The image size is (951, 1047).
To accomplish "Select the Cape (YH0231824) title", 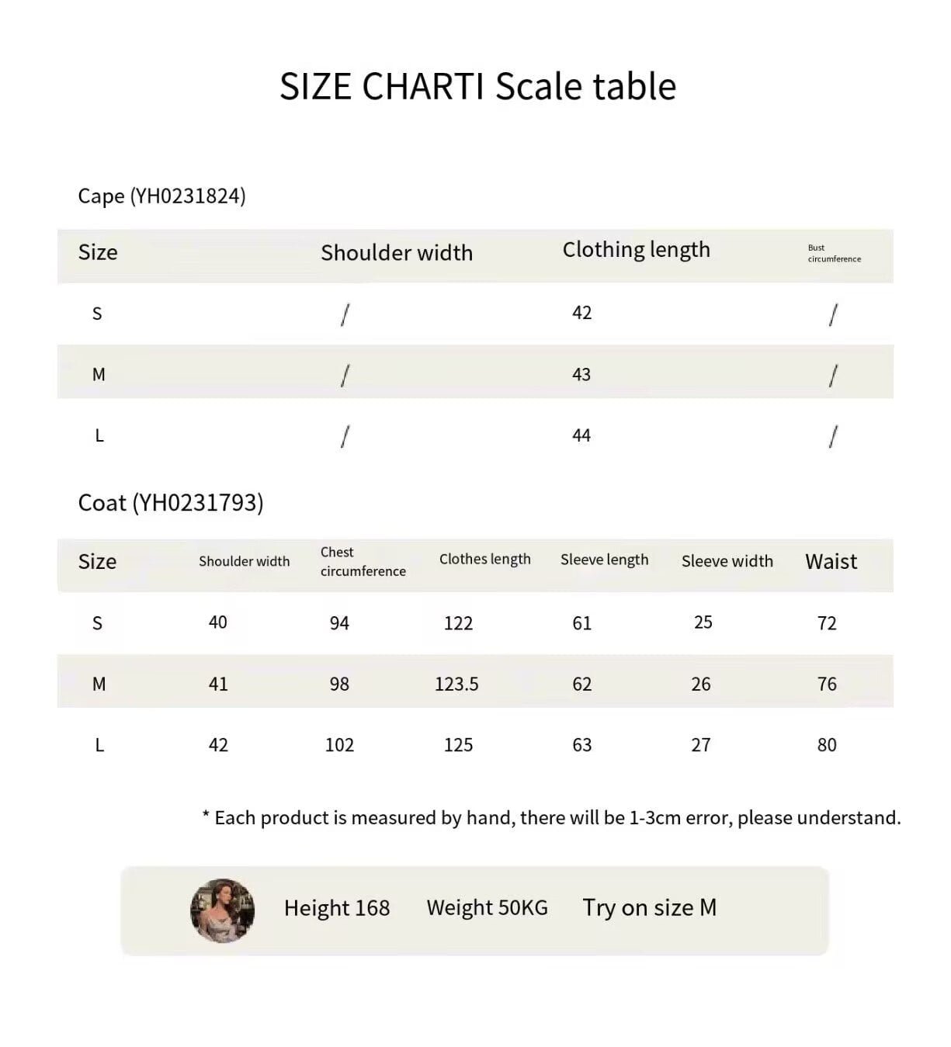I will coord(161,196).
